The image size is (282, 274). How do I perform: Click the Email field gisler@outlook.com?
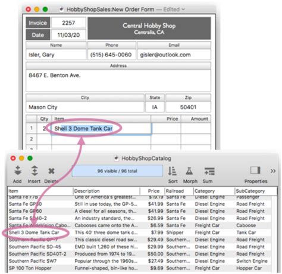(x=174, y=55)
